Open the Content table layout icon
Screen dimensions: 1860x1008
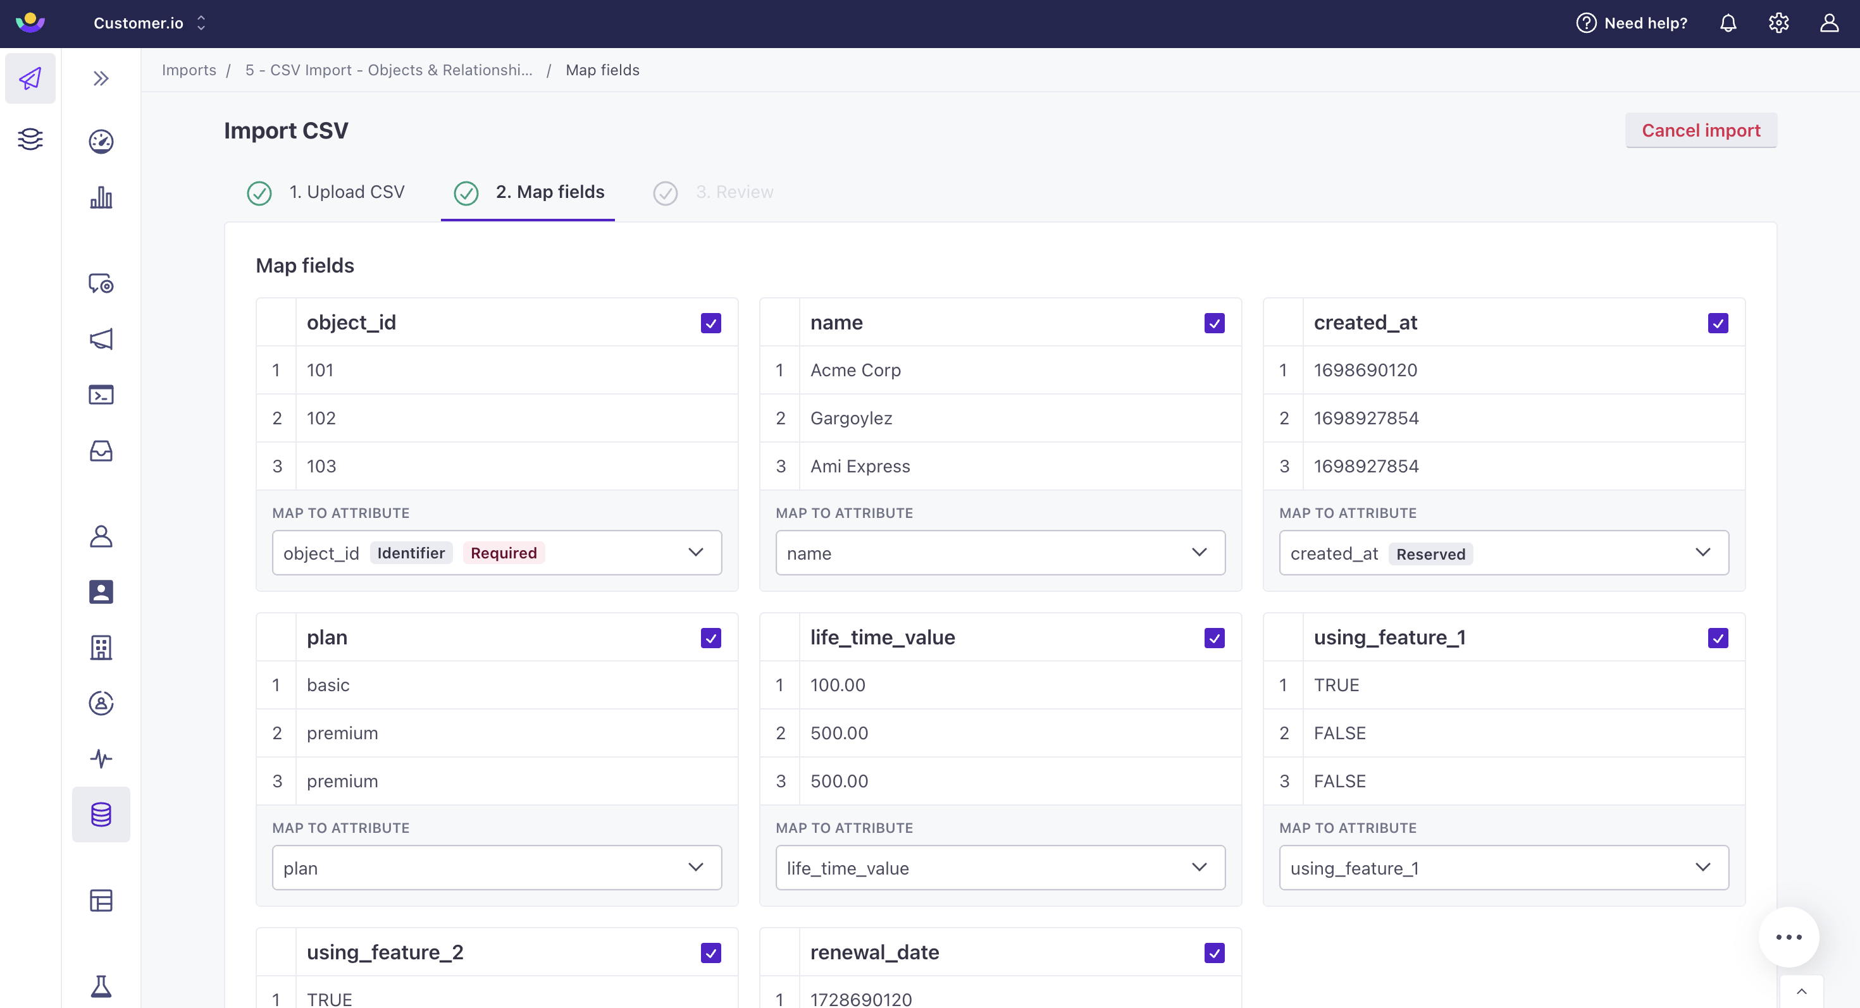pos(101,900)
